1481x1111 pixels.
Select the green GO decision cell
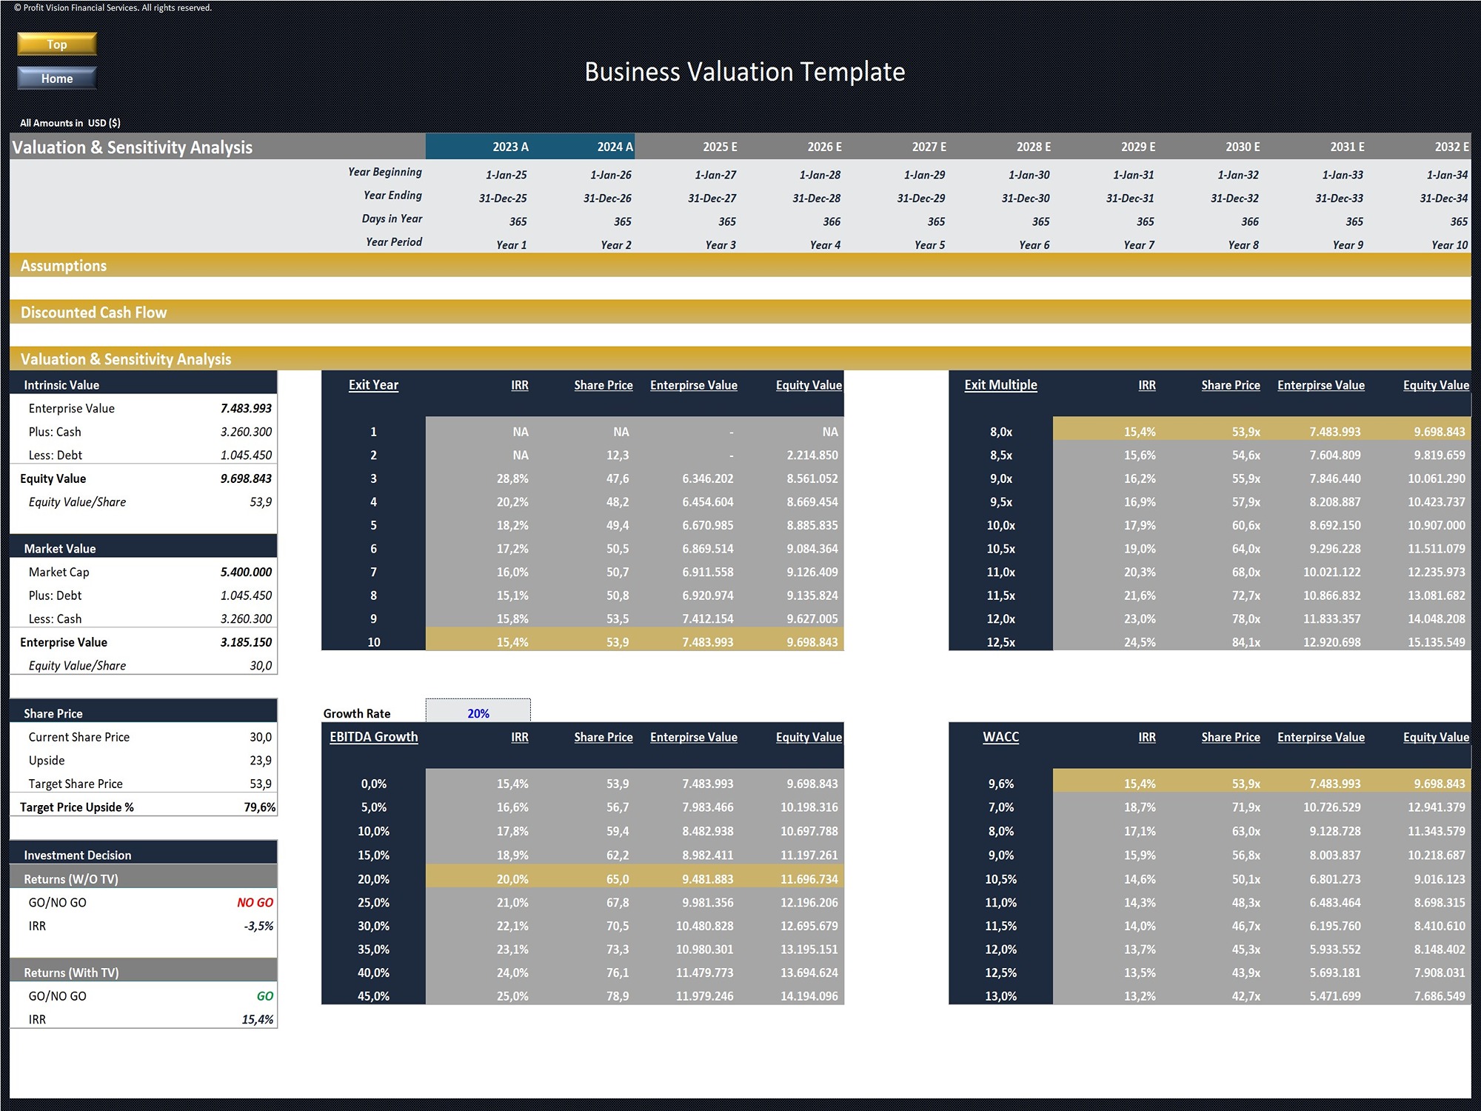point(264,996)
